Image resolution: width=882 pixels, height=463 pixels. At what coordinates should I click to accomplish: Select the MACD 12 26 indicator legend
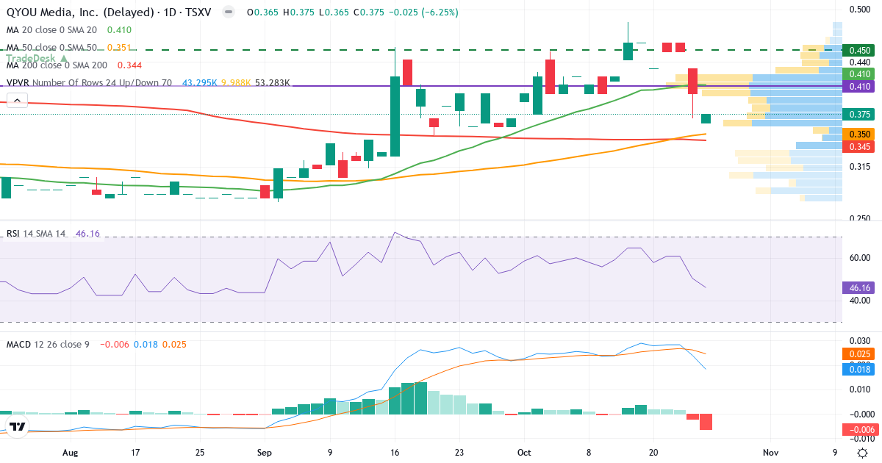pos(48,344)
